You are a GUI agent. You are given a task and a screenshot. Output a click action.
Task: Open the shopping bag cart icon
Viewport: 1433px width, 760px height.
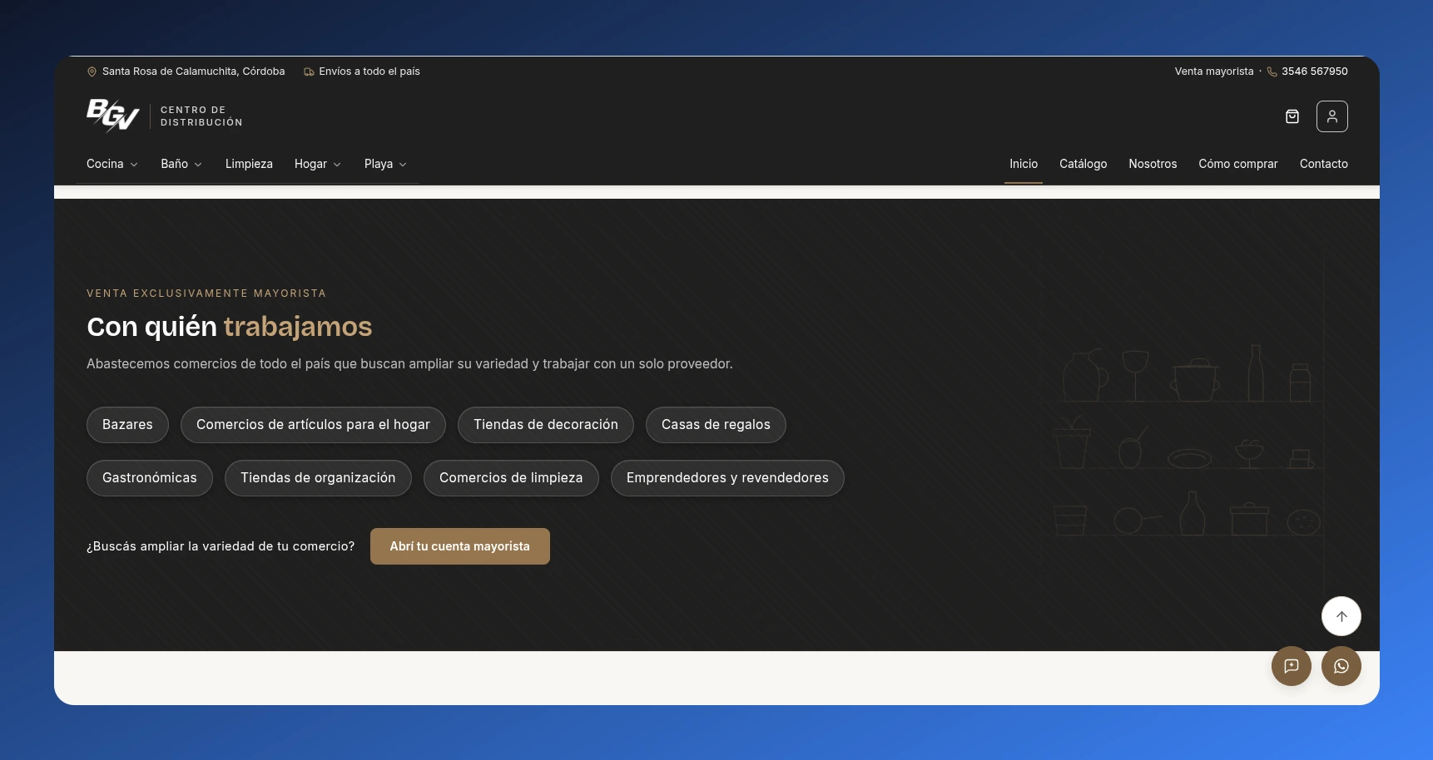point(1292,116)
